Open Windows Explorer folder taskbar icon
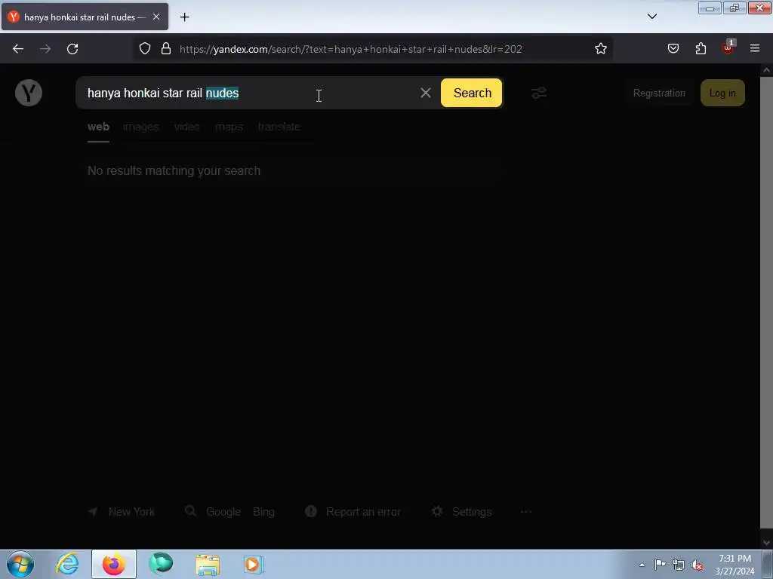Screen dimensions: 773x579 [208, 565]
